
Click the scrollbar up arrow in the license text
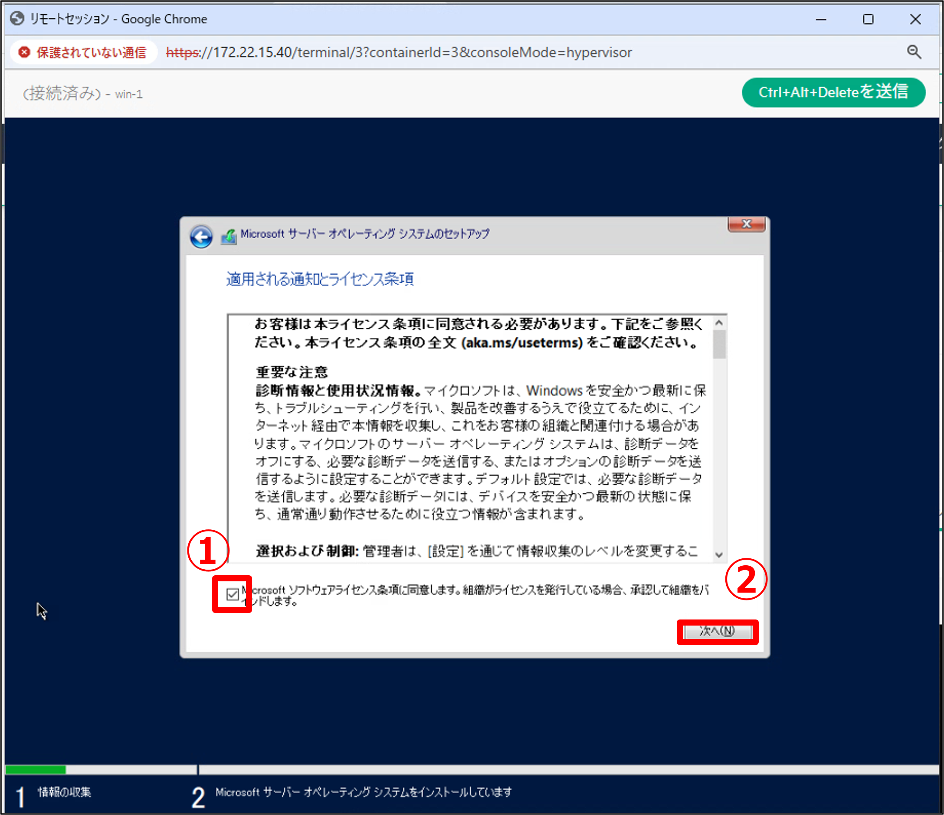tap(719, 323)
